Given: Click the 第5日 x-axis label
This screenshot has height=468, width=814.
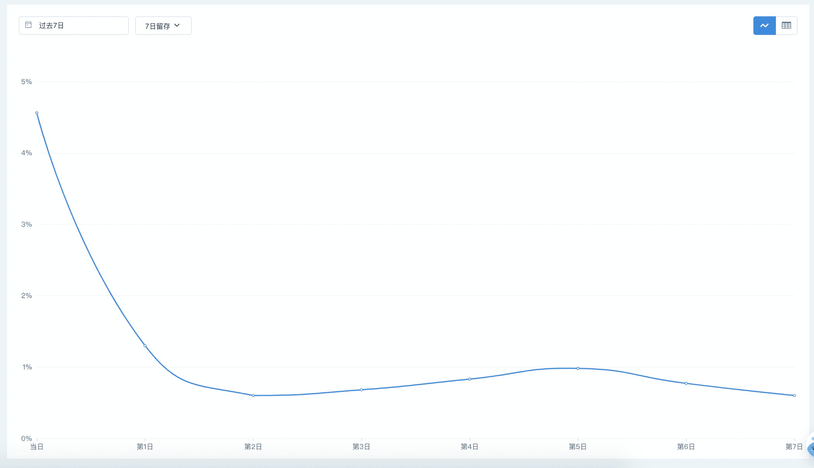Looking at the screenshot, I should [x=577, y=447].
